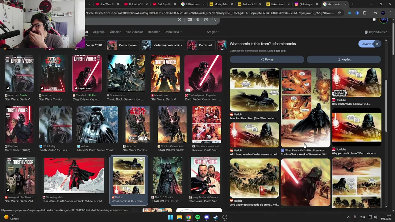The image size is (395, 222).
Task: Open the WordPress Comics Chat related image
Action: (306, 108)
